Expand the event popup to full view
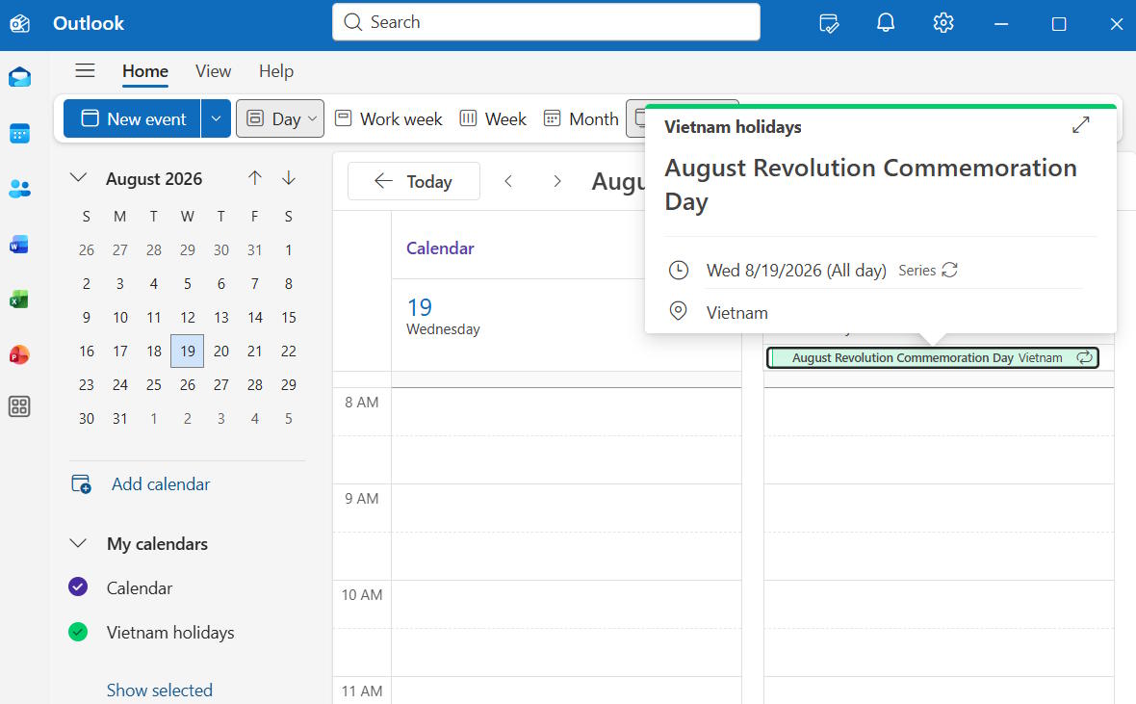Image resolution: width=1136 pixels, height=704 pixels. pos(1080,125)
